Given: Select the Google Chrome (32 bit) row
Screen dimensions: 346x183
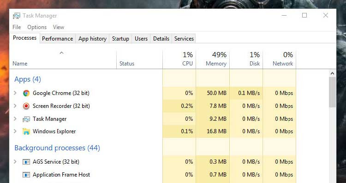Looking at the screenshot, I should coord(153,93).
